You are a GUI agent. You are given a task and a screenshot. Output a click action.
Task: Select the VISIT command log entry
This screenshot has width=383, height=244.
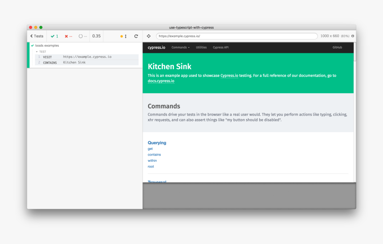pyautogui.click(x=87, y=57)
